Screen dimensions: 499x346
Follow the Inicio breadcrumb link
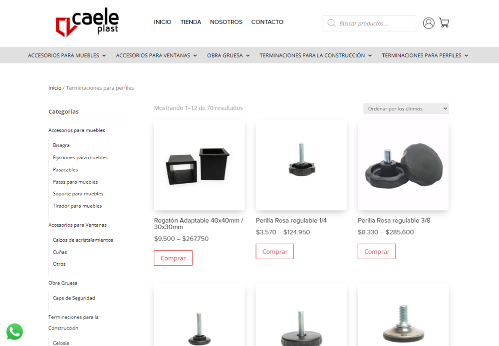coord(55,88)
